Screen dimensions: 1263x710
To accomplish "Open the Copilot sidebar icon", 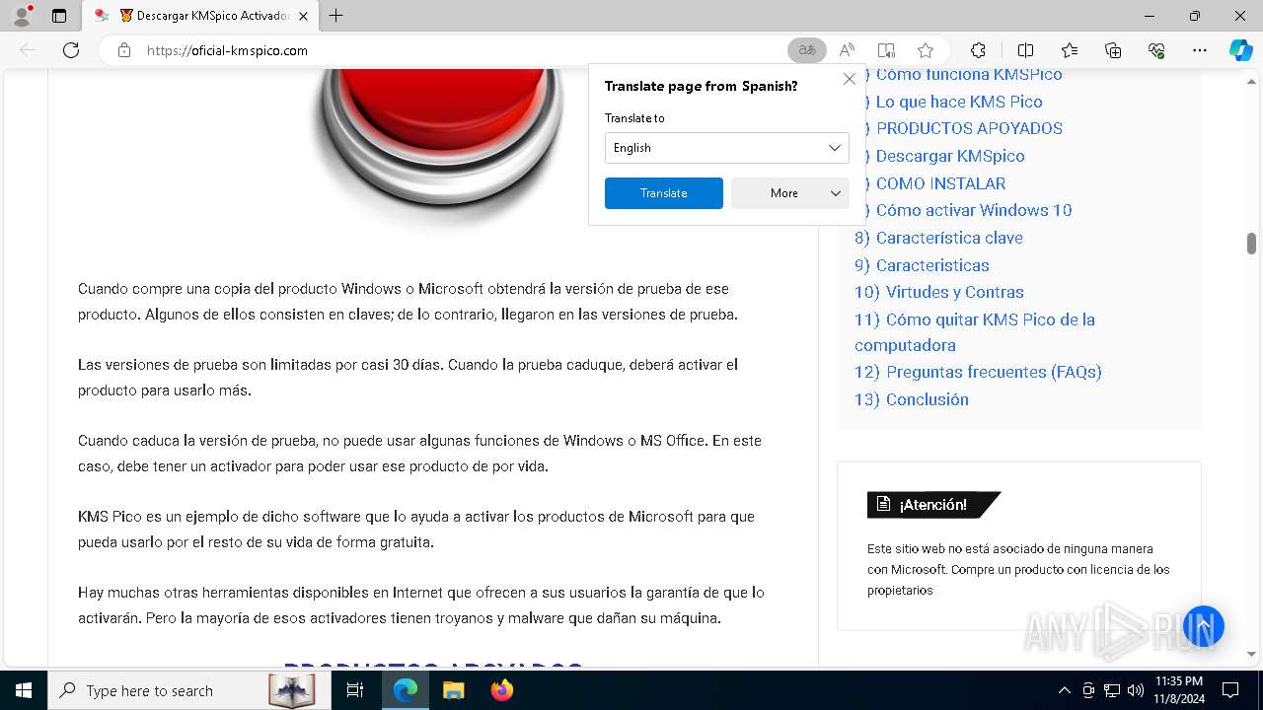I will pos(1240,50).
